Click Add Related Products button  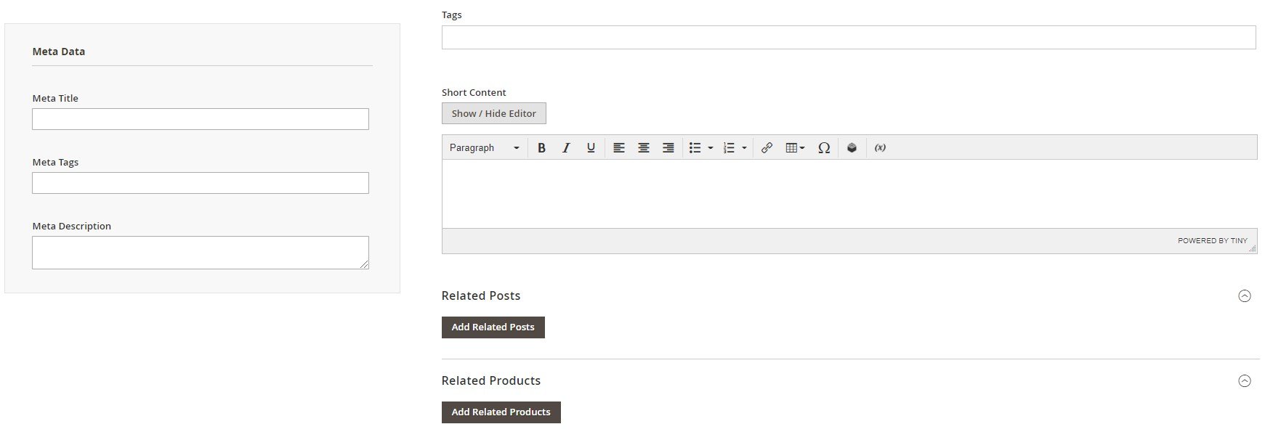(501, 412)
